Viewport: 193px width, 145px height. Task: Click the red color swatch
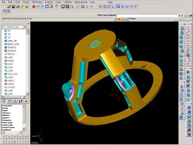118,19
